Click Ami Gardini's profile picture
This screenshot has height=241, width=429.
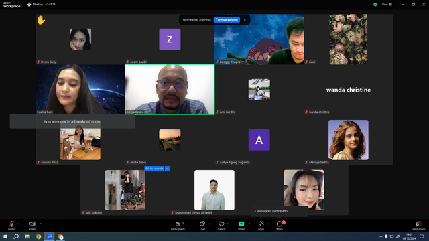(259, 90)
